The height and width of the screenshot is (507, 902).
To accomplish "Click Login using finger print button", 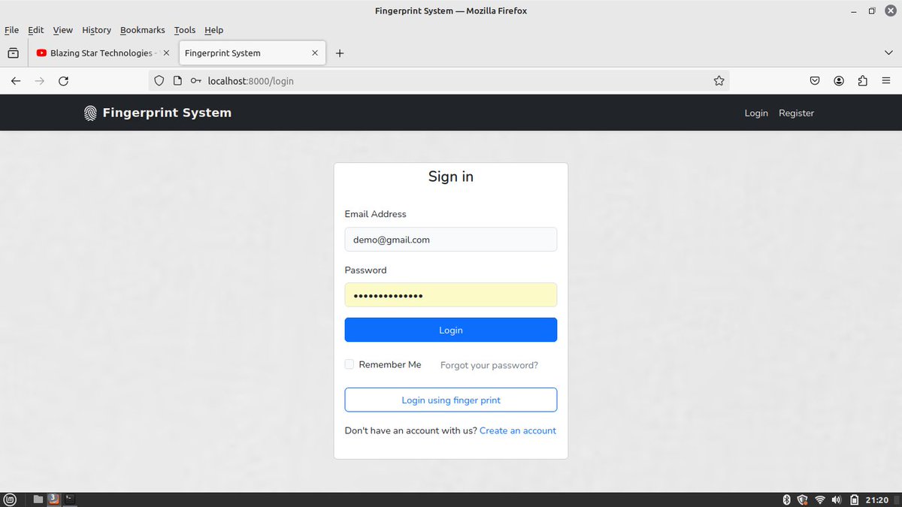I will [451, 400].
